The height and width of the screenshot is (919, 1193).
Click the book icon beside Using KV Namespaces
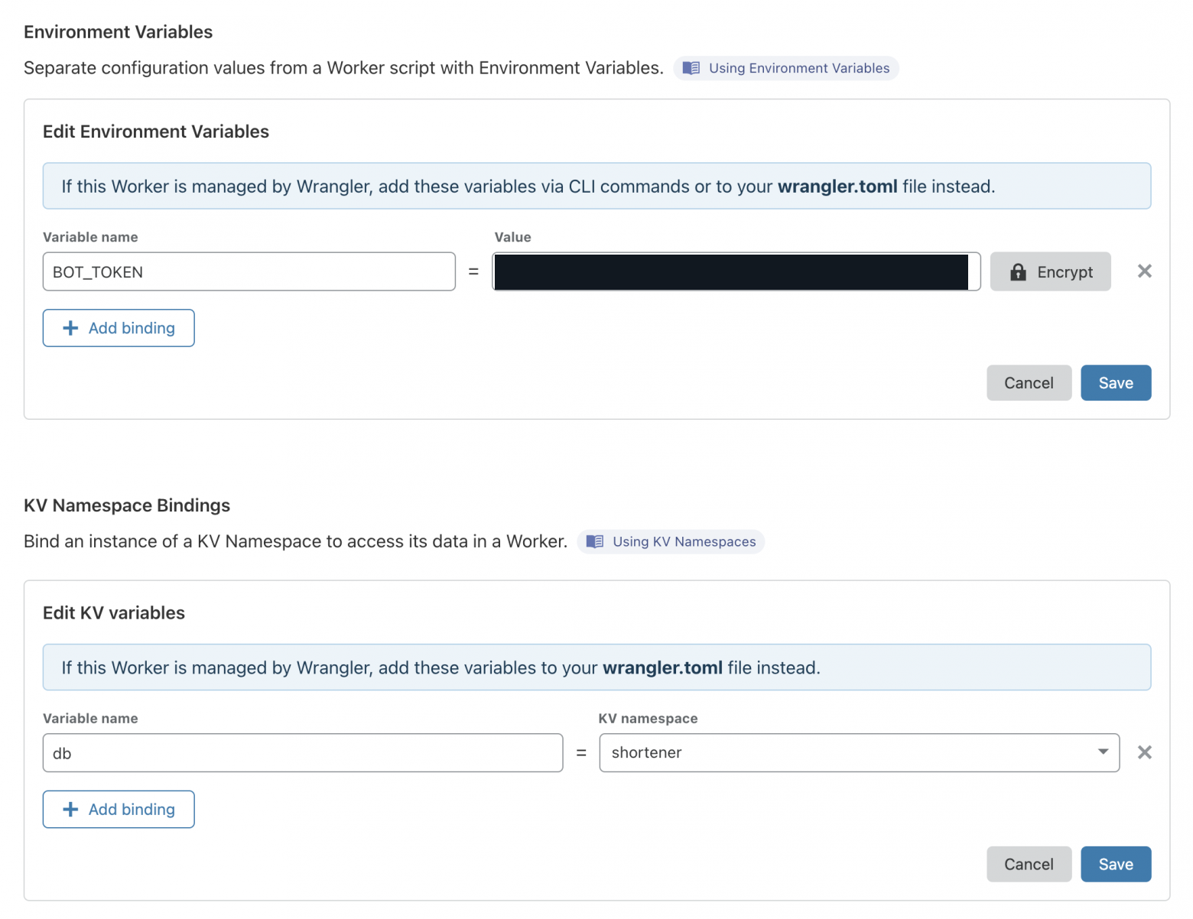(x=595, y=541)
